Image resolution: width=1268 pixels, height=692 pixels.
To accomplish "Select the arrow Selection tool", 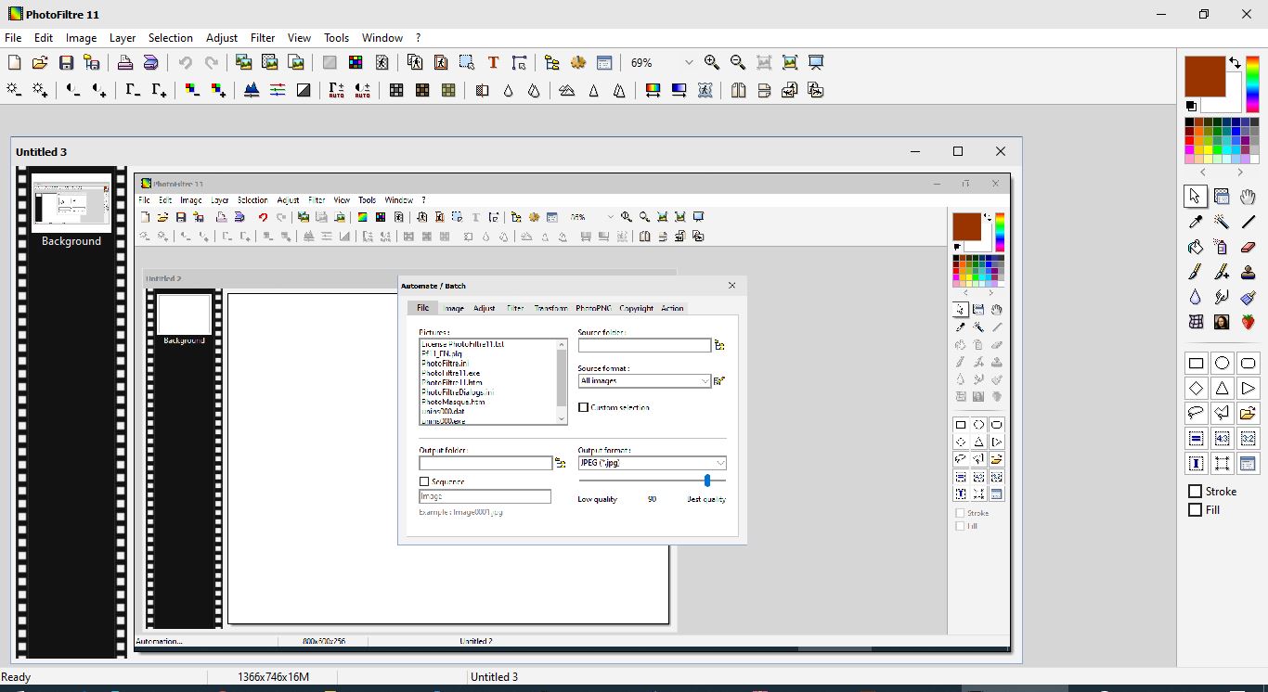I will (x=1196, y=196).
